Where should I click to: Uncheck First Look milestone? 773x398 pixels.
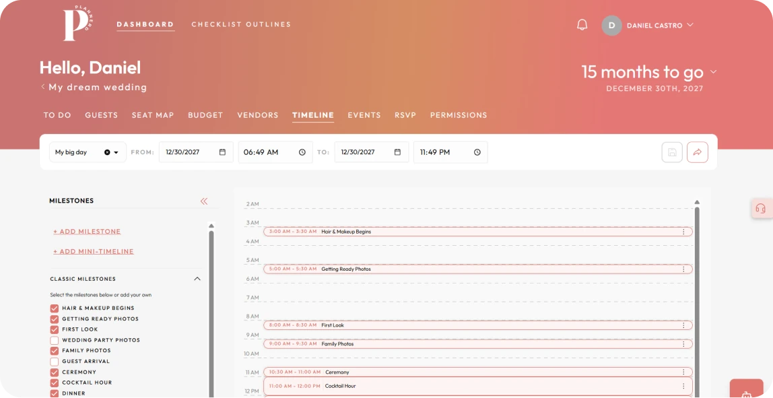pyautogui.click(x=55, y=329)
